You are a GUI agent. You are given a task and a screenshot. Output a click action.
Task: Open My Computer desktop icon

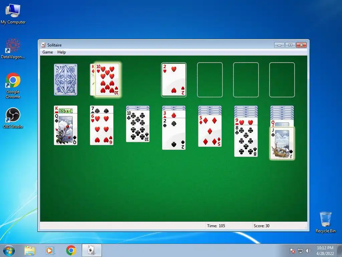[x=13, y=14]
